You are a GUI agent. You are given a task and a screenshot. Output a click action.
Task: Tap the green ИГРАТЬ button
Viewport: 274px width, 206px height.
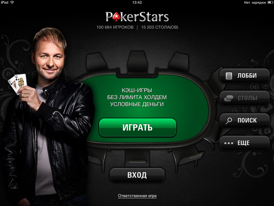point(137,127)
